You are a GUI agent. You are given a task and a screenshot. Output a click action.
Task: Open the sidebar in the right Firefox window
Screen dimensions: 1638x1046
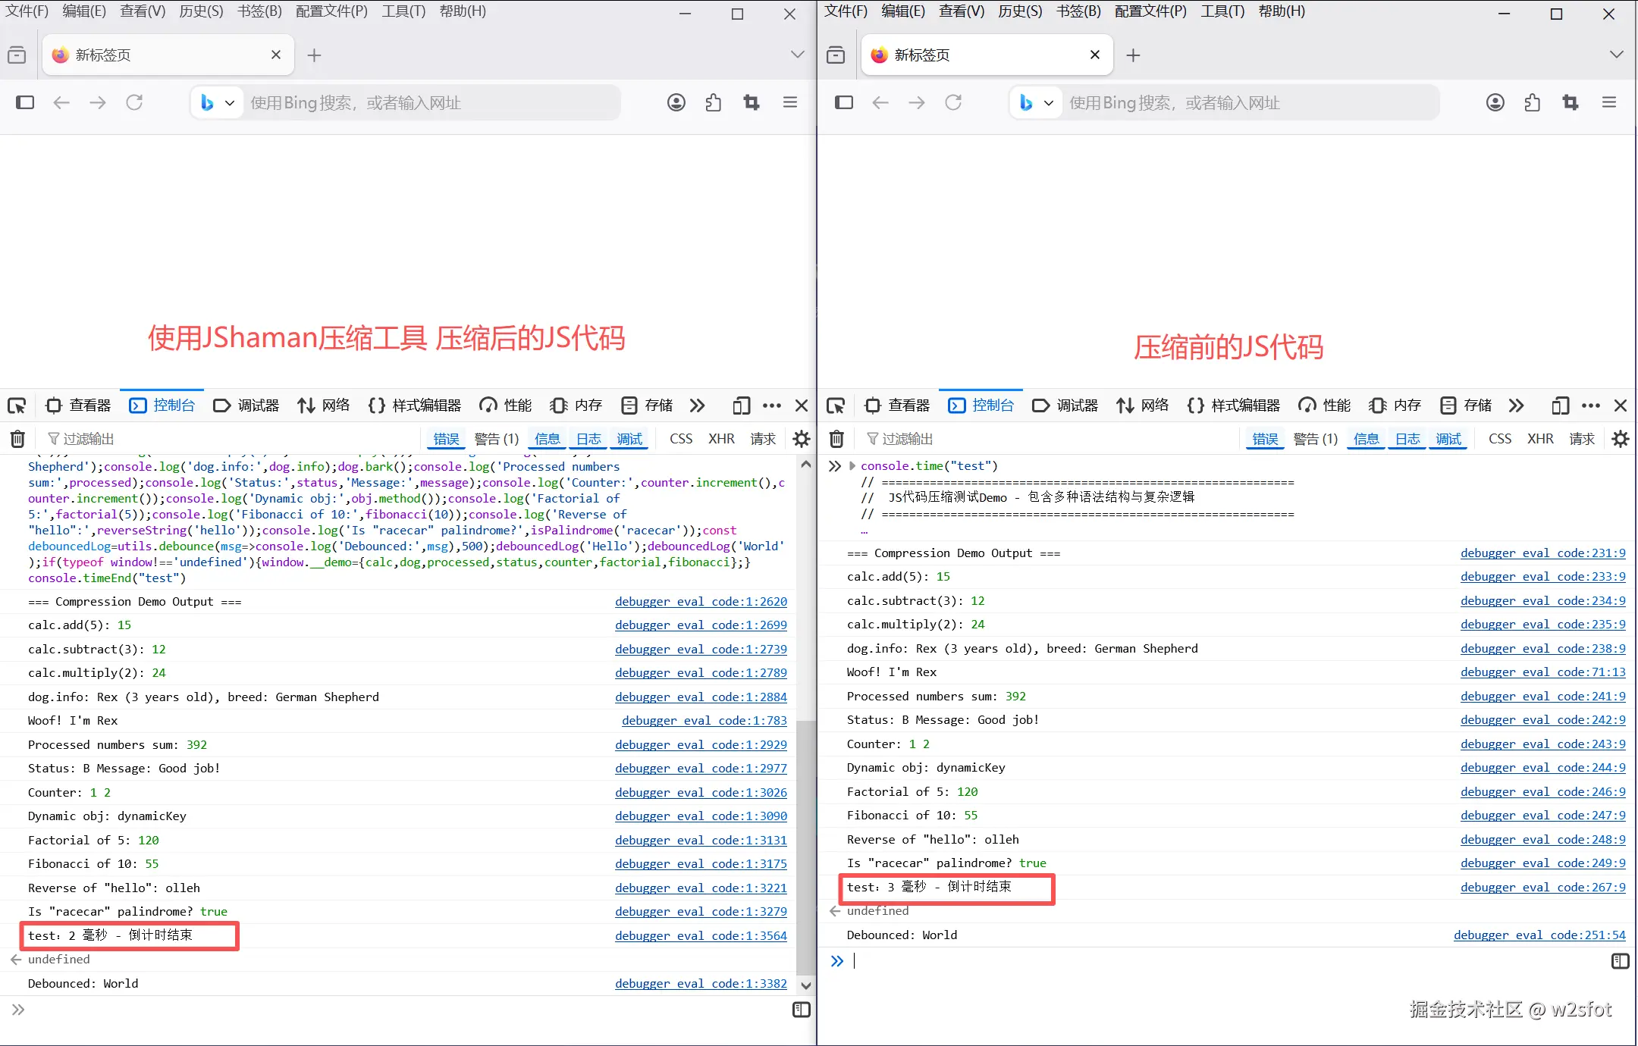[x=844, y=102]
